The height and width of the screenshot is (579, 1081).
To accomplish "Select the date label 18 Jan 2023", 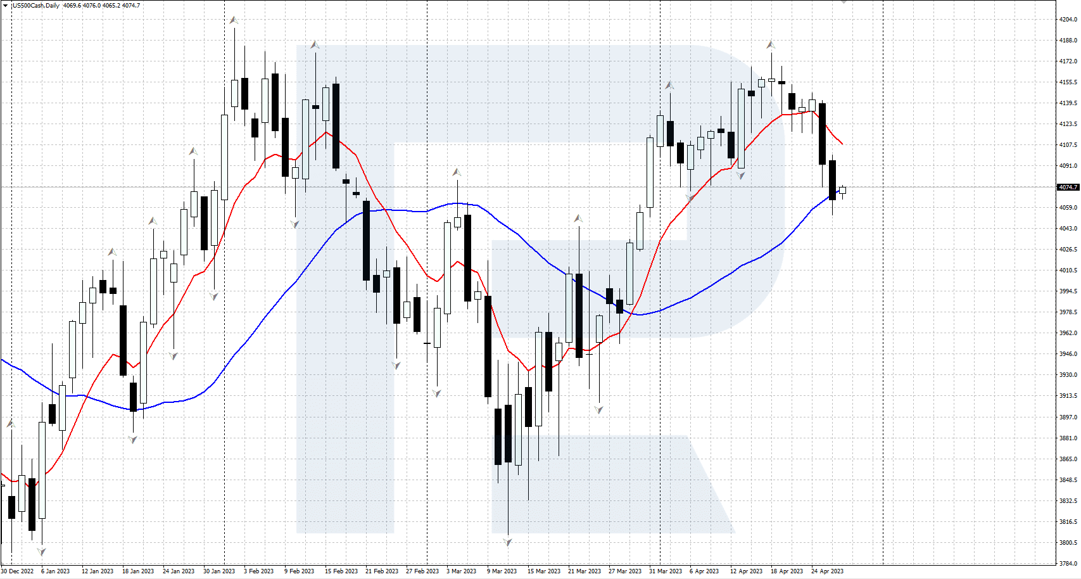I will (138, 571).
